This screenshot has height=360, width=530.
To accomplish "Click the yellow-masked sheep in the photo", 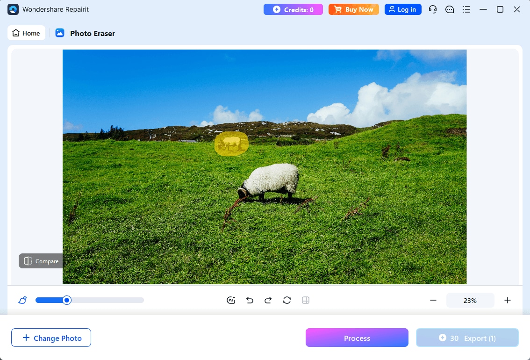I will (x=232, y=144).
